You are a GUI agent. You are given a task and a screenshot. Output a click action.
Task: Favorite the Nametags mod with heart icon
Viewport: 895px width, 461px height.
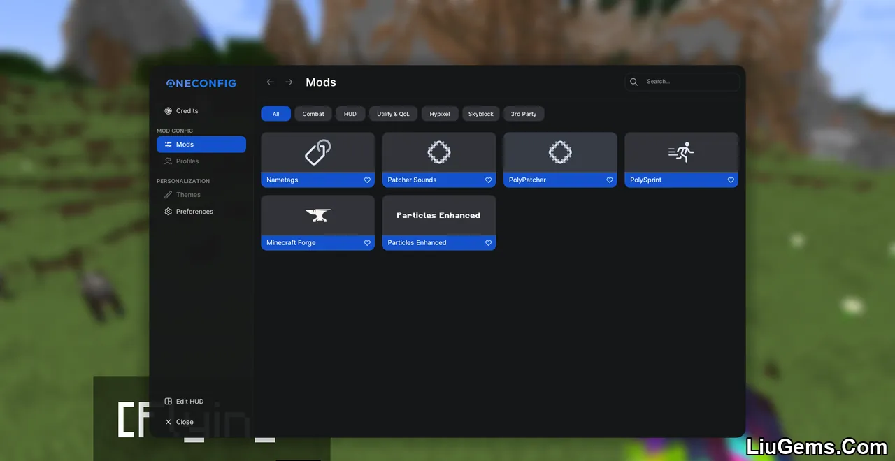point(367,180)
